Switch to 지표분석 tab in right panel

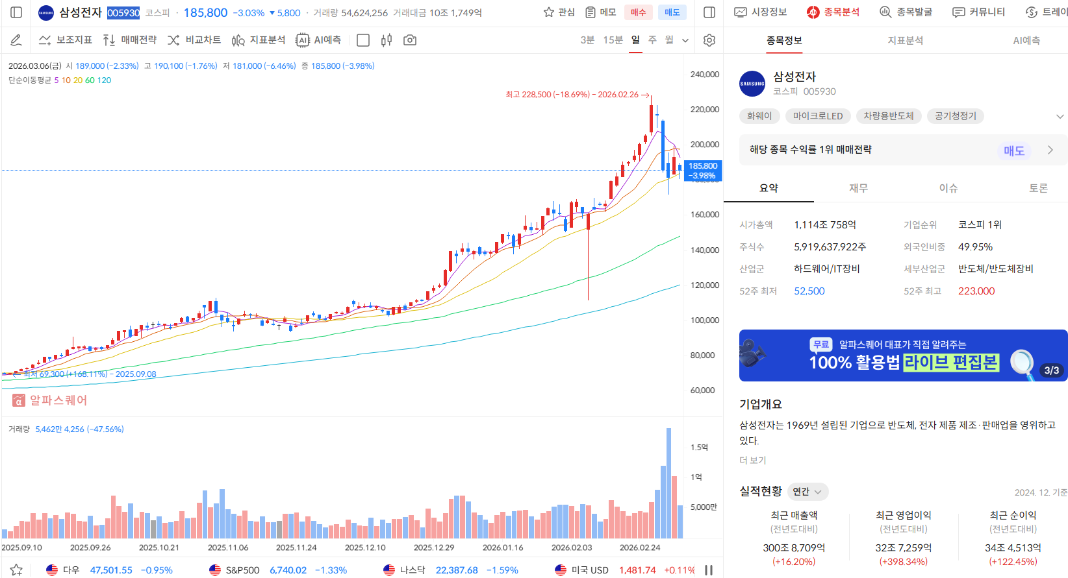(x=906, y=40)
